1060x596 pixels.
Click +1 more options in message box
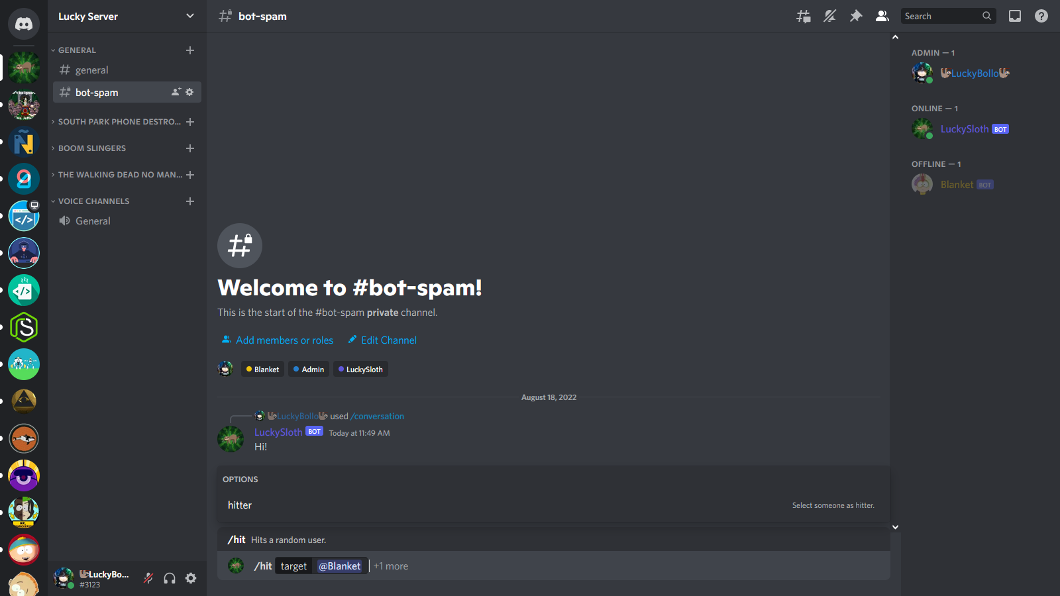391,566
